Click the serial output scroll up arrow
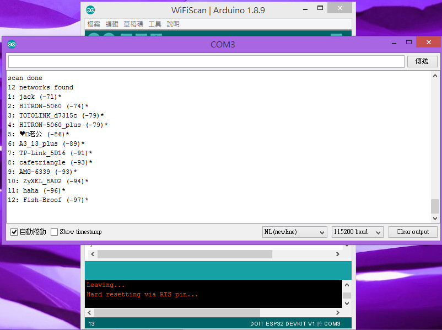The image size is (442, 330). point(435,76)
